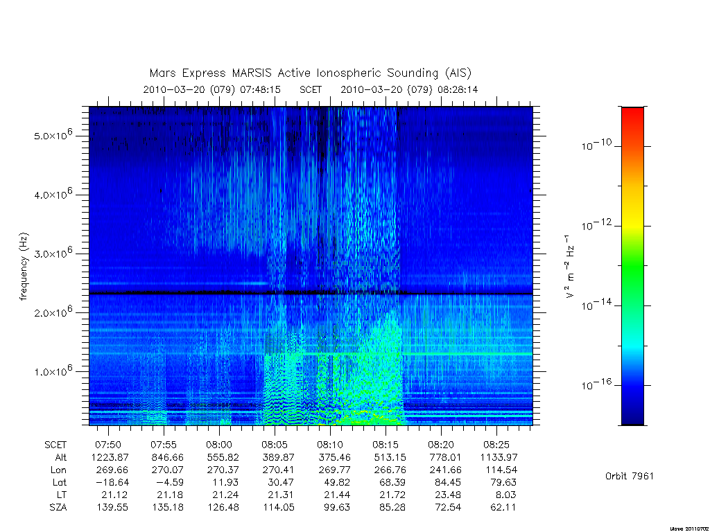Click the plot title 'Mars Express MARSIS Active Ionospheric Sounding (AIS)'

click(x=311, y=73)
